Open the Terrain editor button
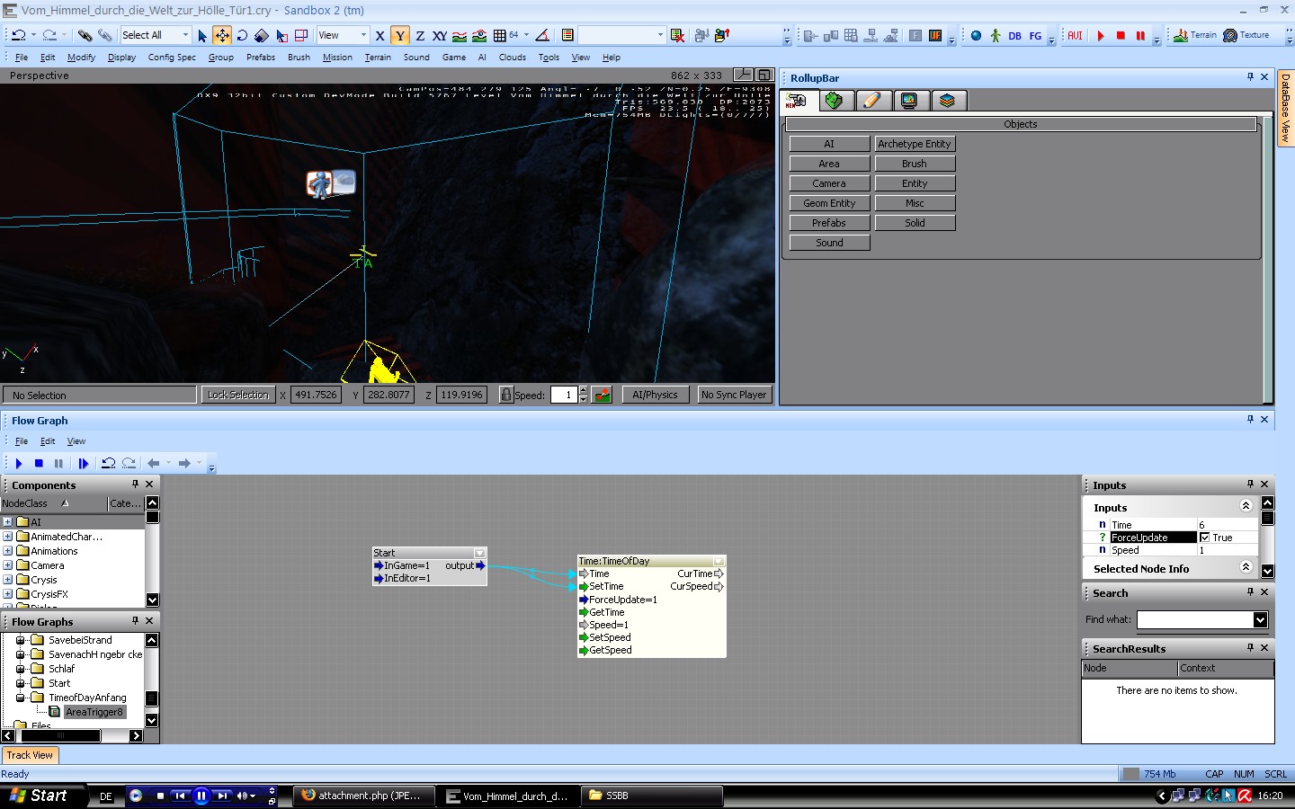 tap(1195, 35)
